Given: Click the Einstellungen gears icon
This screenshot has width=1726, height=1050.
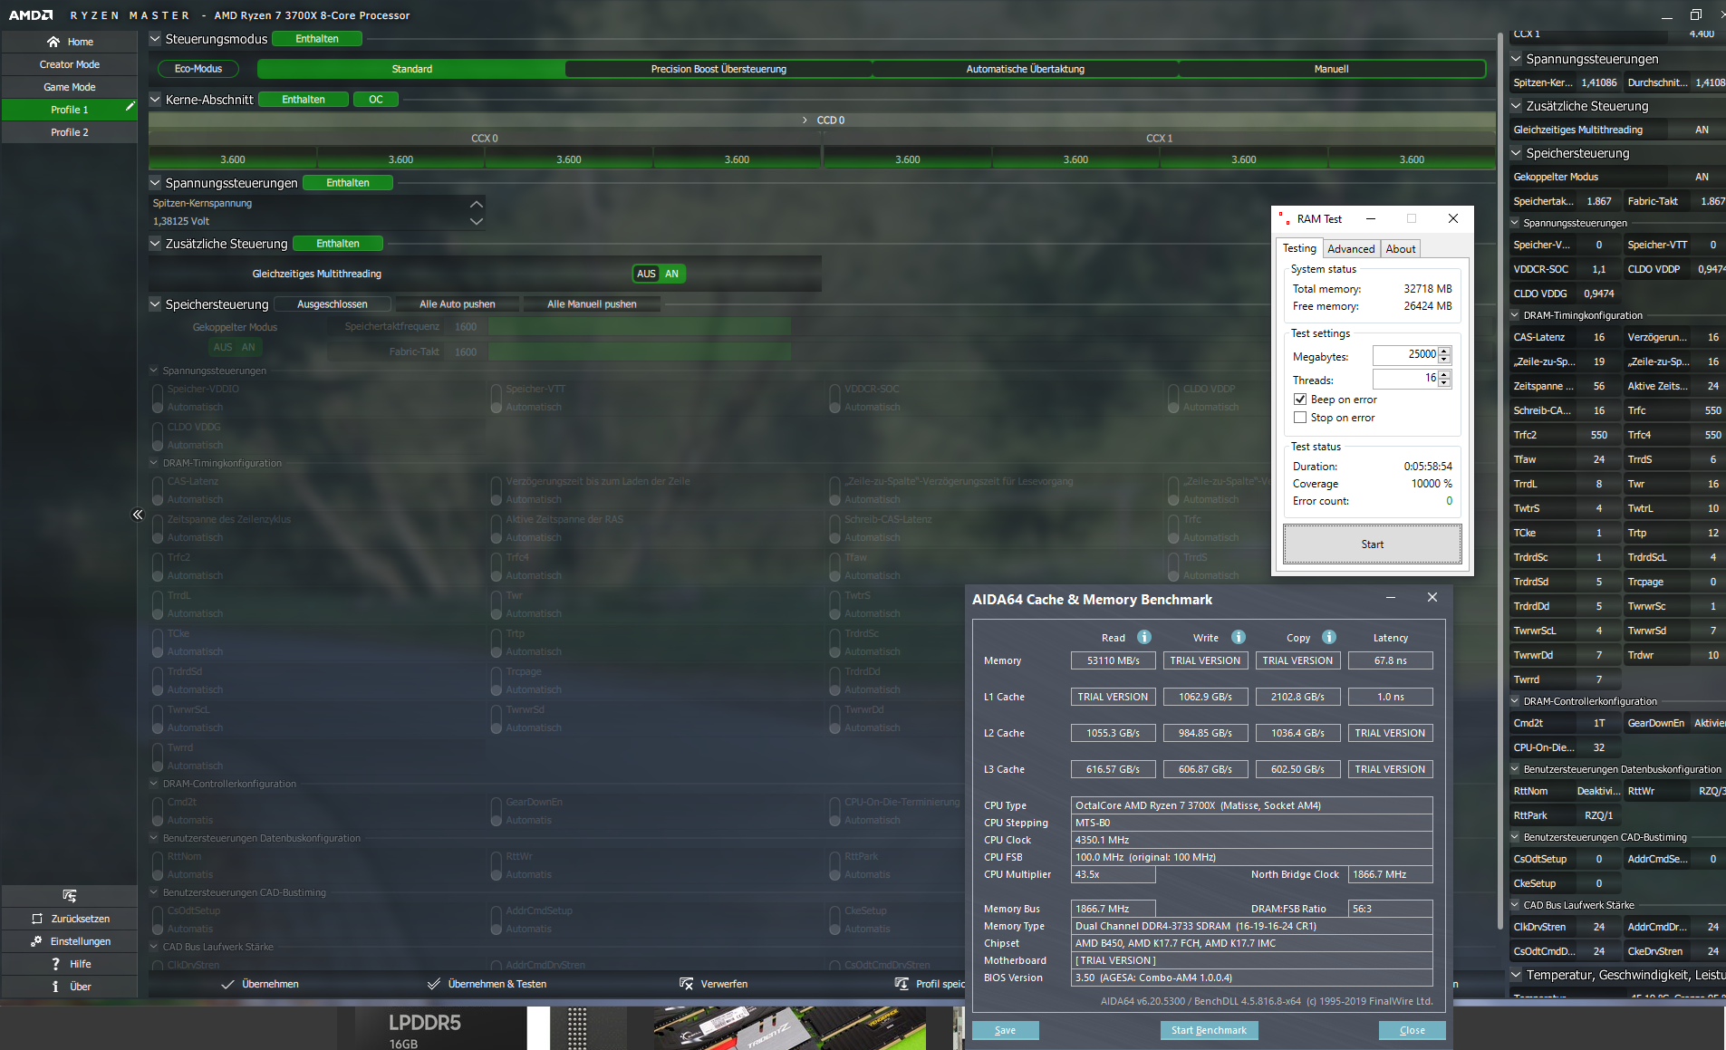Looking at the screenshot, I should pyautogui.click(x=36, y=941).
